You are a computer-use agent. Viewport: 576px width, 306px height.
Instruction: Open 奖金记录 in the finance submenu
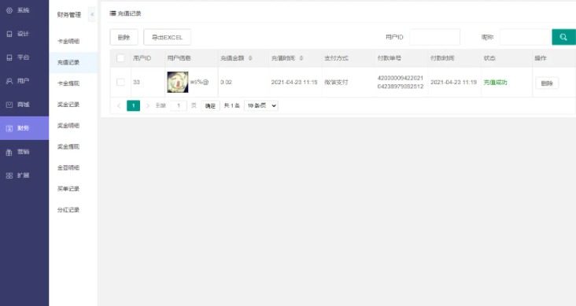68,105
